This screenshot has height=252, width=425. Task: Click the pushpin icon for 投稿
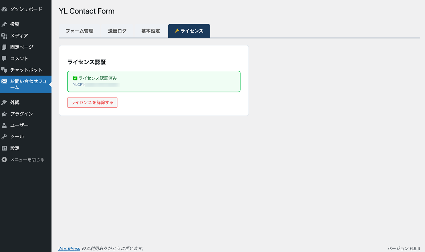(x=4, y=24)
